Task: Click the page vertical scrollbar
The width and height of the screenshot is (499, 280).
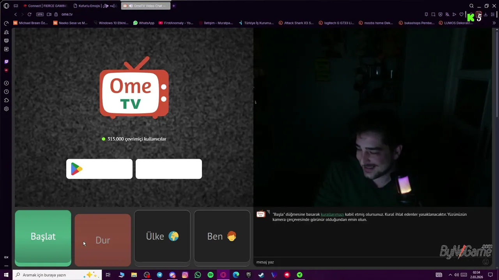Action: coord(497,74)
